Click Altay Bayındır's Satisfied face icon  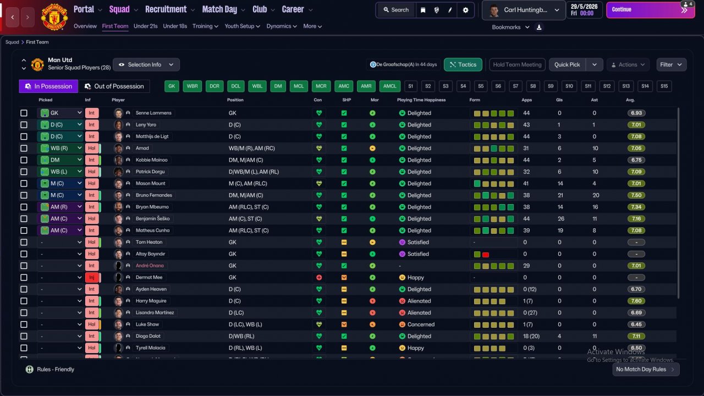(402, 254)
